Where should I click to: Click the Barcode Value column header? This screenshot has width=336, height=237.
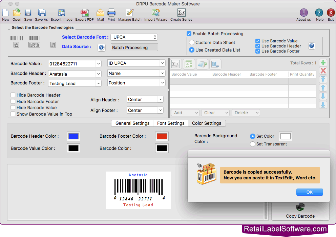[x=190, y=75]
